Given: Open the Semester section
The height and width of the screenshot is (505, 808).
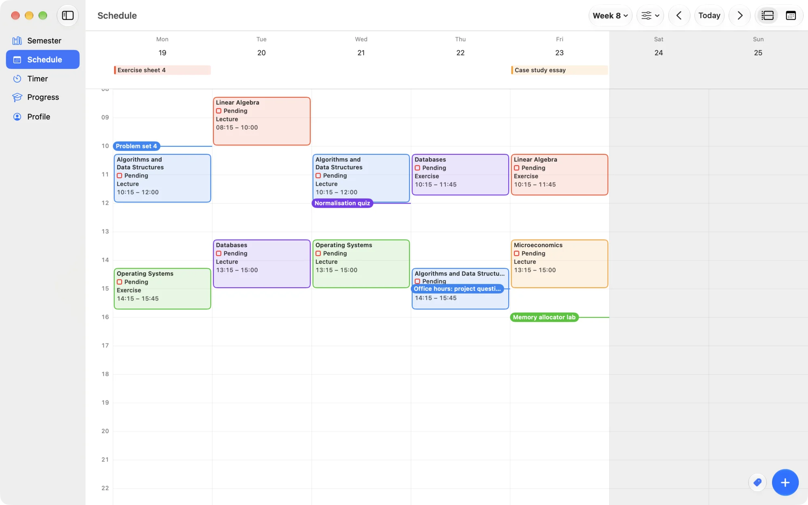Looking at the screenshot, I should (42, 41).
